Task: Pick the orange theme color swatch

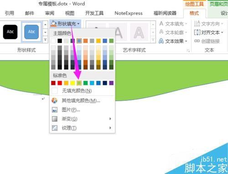Action: click(85, 41)
